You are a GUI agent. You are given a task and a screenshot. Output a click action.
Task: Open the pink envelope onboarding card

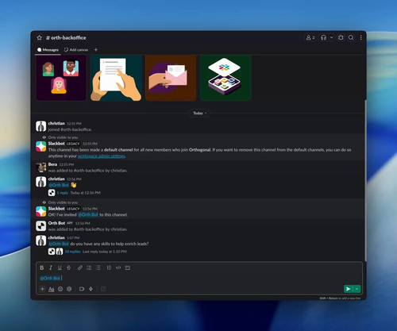click(x=171, y=78)
